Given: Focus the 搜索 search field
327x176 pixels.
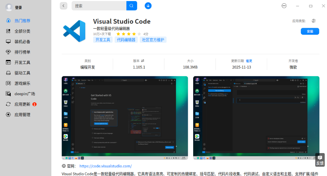Looking at the screenshot, I should pos(99,6).
